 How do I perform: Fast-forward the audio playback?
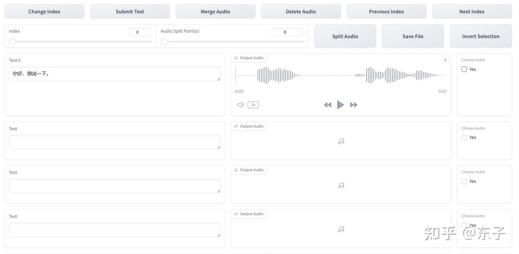pyautogui.click(x=354, y=105)
